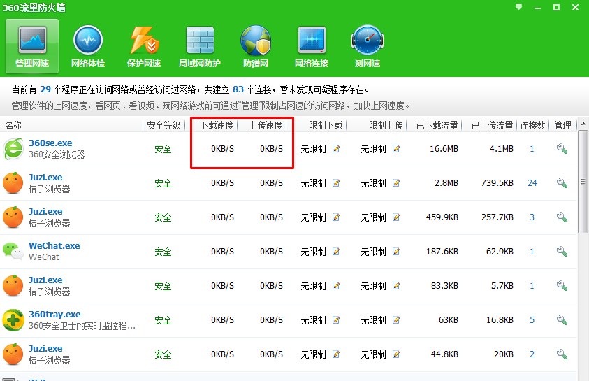
Task: Click the 360se.exe browser icon
Action: point(13,149)
